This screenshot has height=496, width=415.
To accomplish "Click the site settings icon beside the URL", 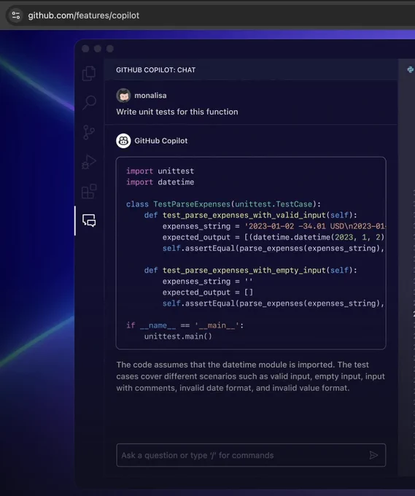I will point(16,15).
